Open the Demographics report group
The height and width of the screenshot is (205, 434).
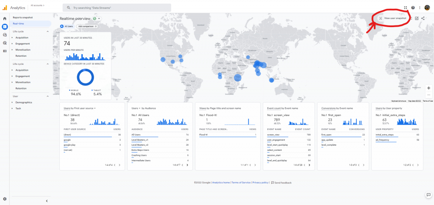click(24, 102)
